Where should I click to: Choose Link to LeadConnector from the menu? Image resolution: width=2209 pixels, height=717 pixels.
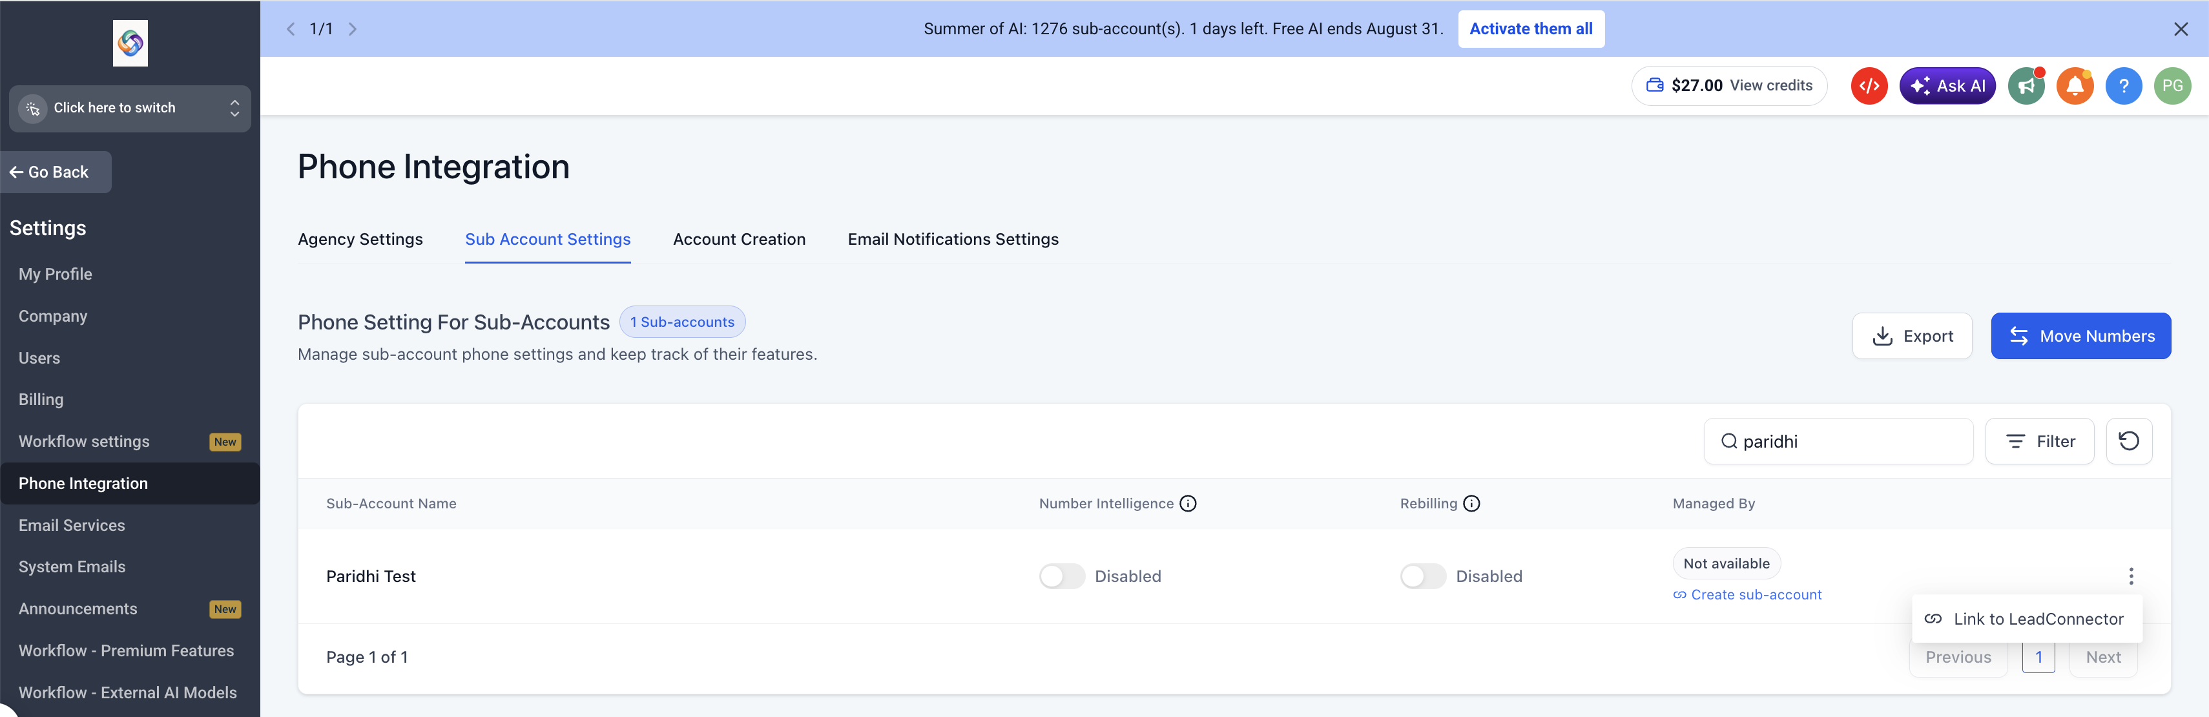click(2026, 619)
